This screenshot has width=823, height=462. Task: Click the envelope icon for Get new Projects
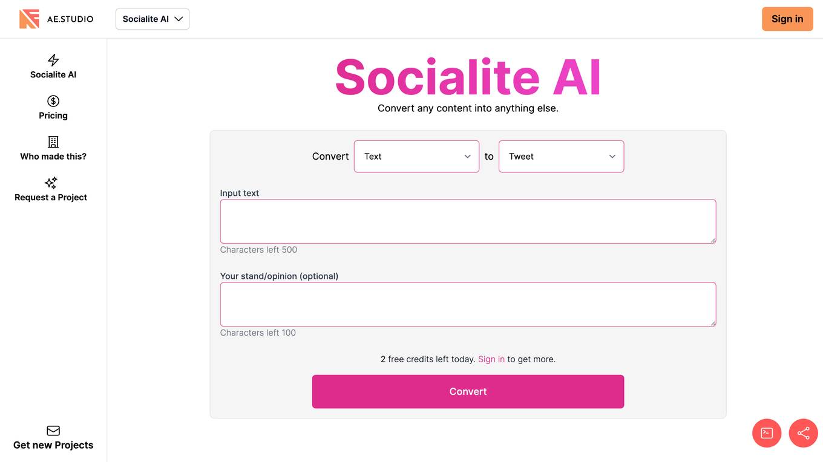pyautogui.click(x=53, y=430)
